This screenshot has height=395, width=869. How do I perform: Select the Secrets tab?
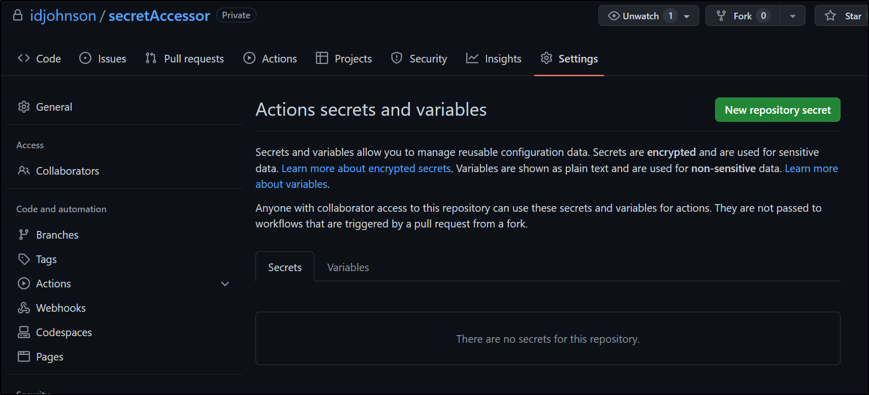[x=285, y=267]
